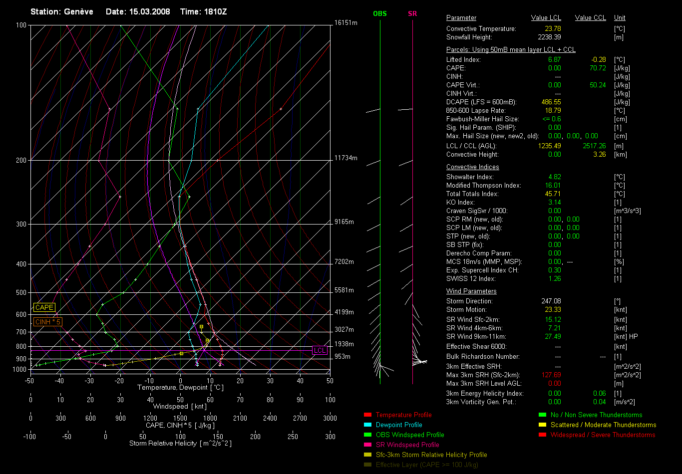Click the Wind Parameters section heading
The image size is (682, 474).
coord(471,291)
